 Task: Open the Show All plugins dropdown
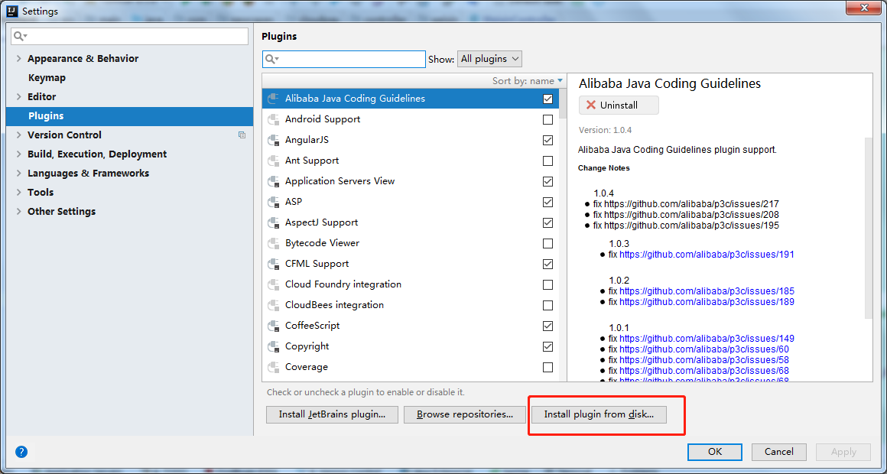pos(489,59)
